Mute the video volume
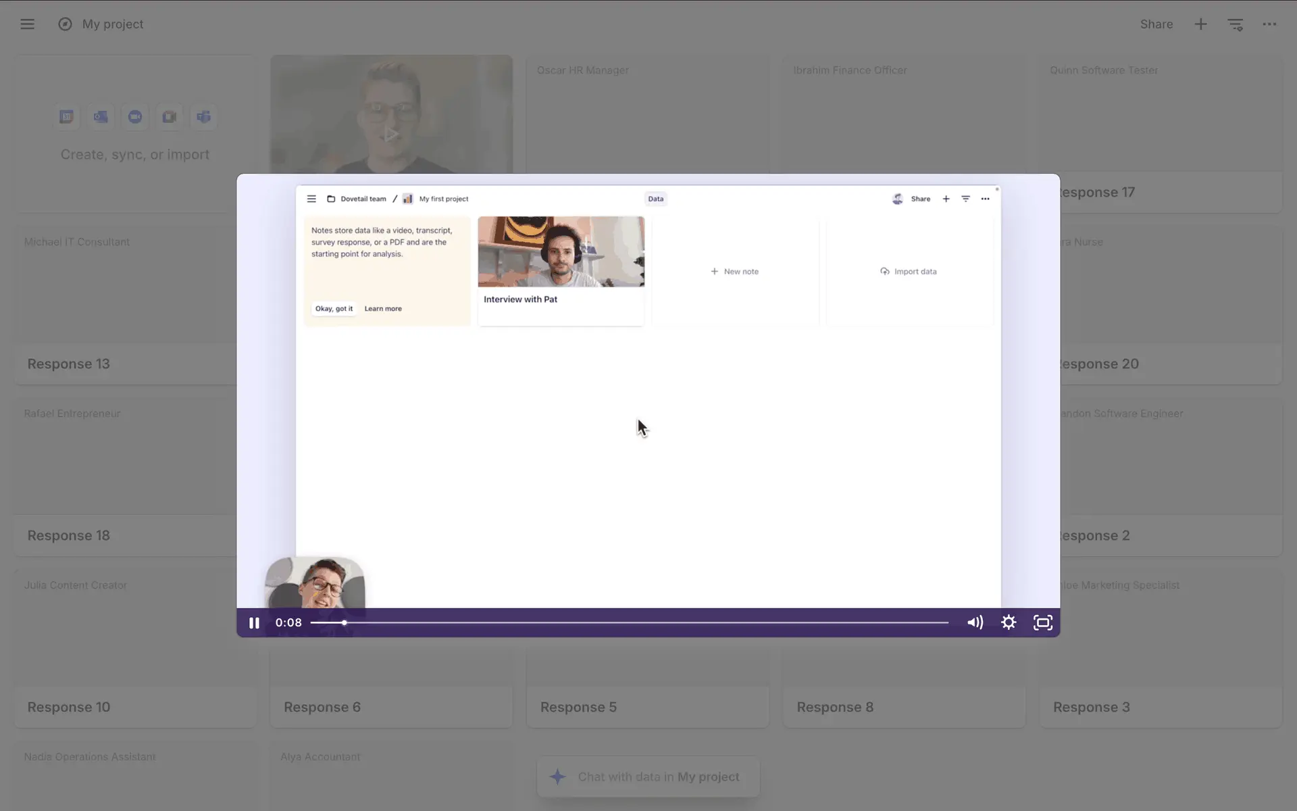Viewport: 1297px width, 811px height. (975, 622)
